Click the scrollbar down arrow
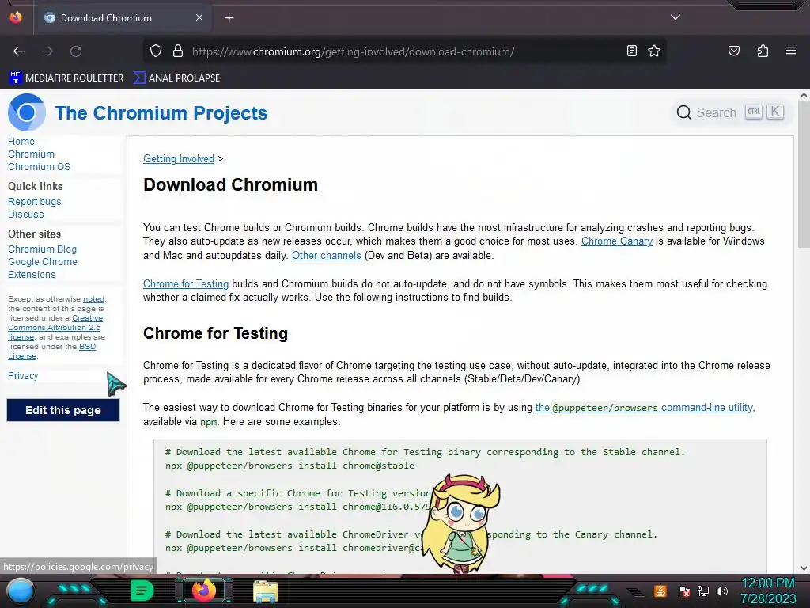This screenshot has width=810, height=608. 804,568
